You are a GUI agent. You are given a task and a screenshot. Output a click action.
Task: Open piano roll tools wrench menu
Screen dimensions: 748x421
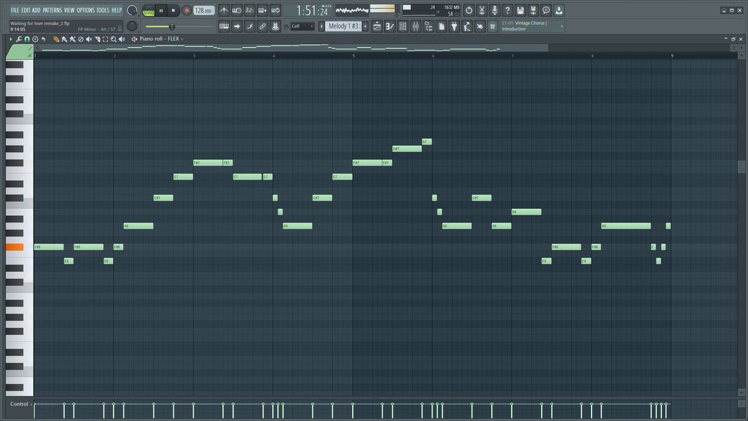(x=19, y=39)
